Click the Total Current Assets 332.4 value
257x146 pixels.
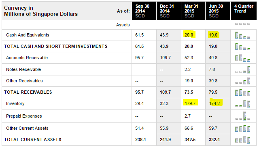click(215, 140)
